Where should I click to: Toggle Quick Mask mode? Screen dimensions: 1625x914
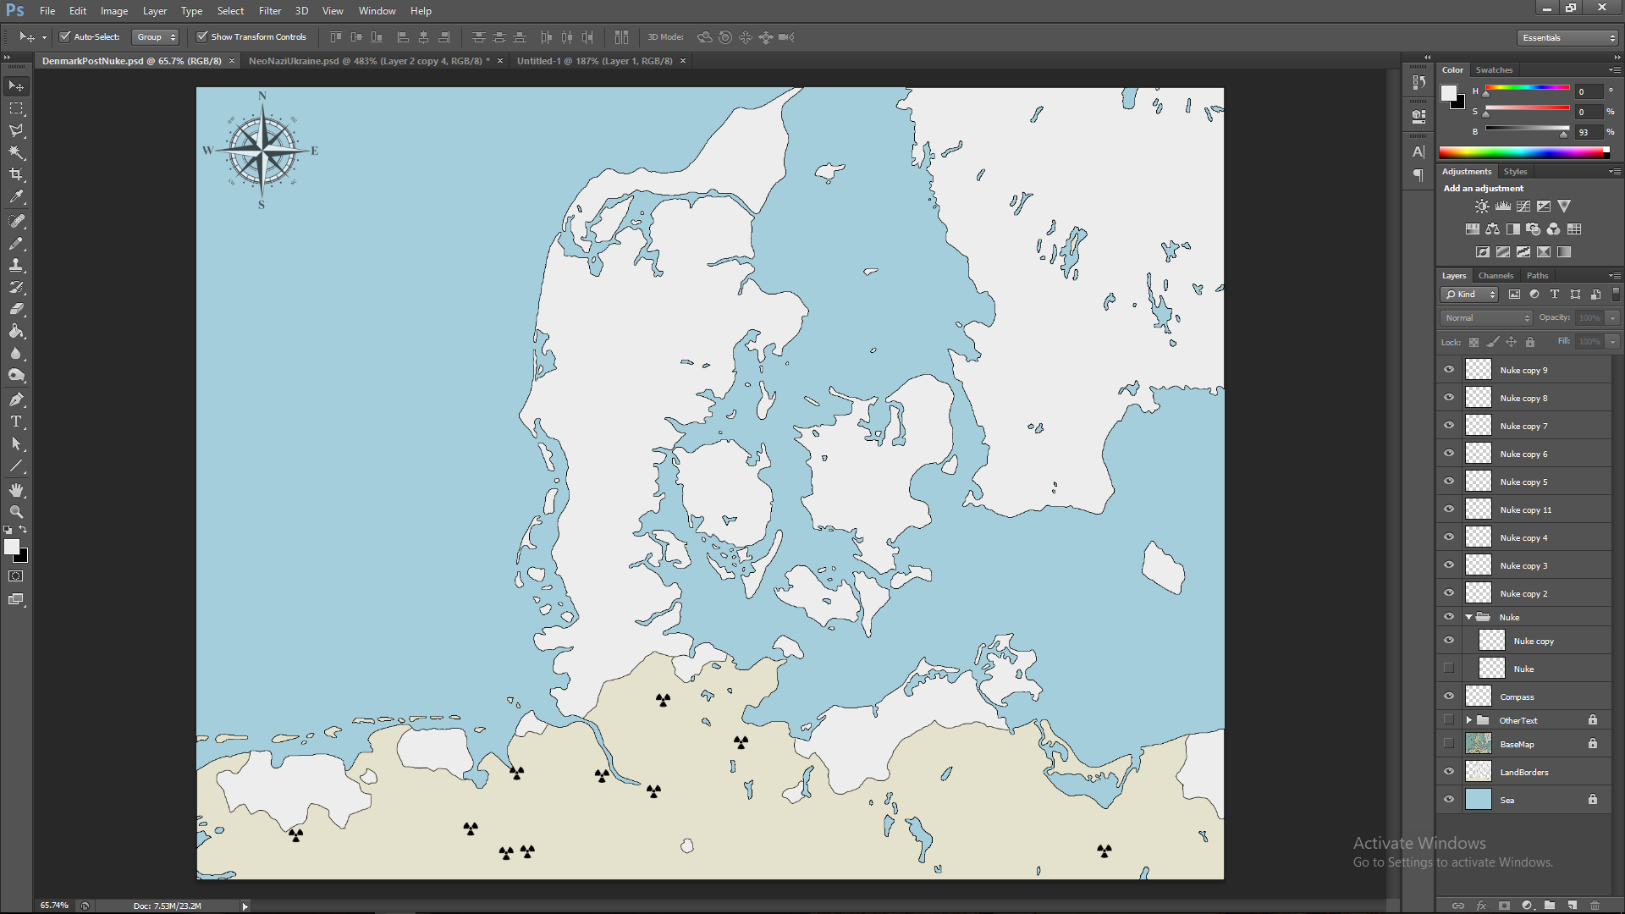(x=16, y=576)
